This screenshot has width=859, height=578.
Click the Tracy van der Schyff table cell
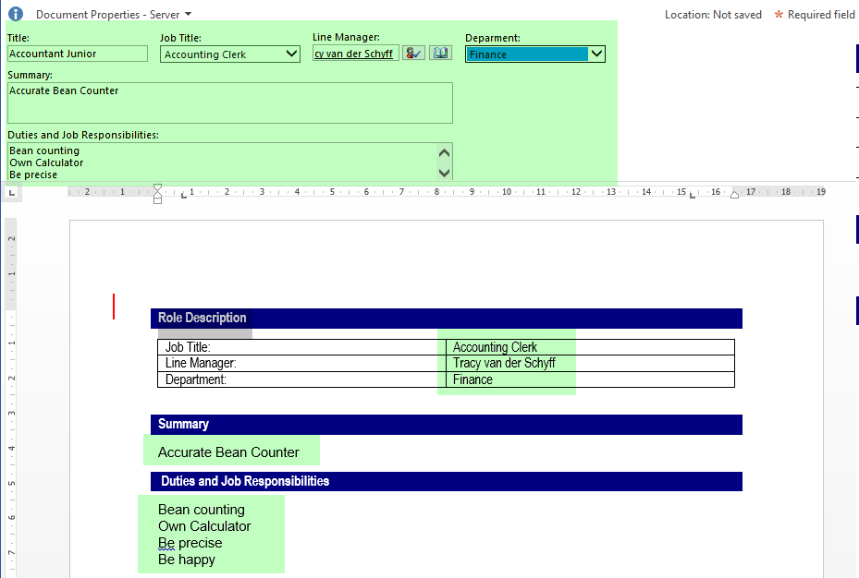pos(504,363)
